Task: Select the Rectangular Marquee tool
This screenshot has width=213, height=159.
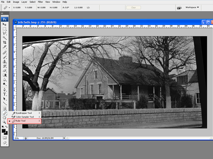Action: 5,29
